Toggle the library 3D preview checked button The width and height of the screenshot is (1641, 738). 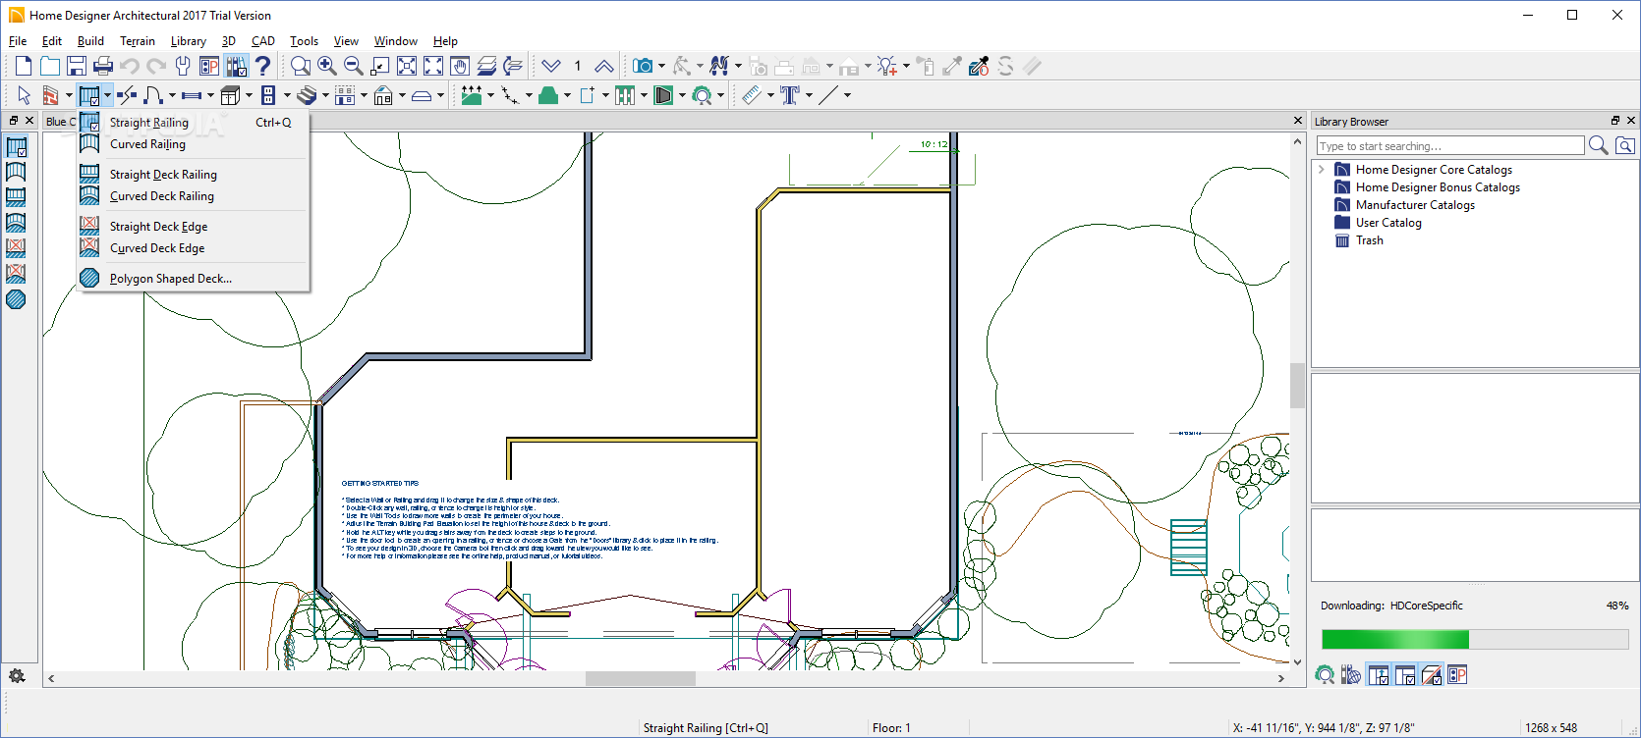(x=1432, y=675)
